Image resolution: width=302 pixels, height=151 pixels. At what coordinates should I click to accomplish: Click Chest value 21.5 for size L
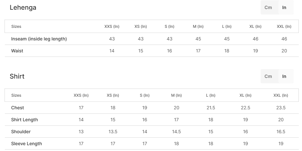point(211,108)
